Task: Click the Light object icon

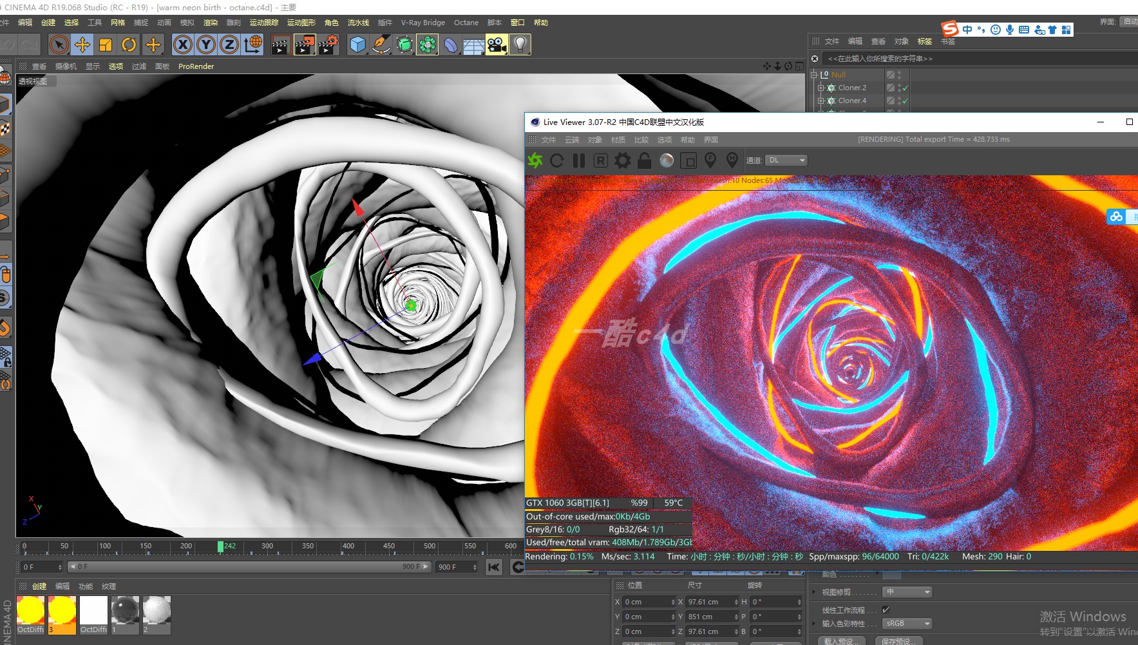Action: pos(520,44)
